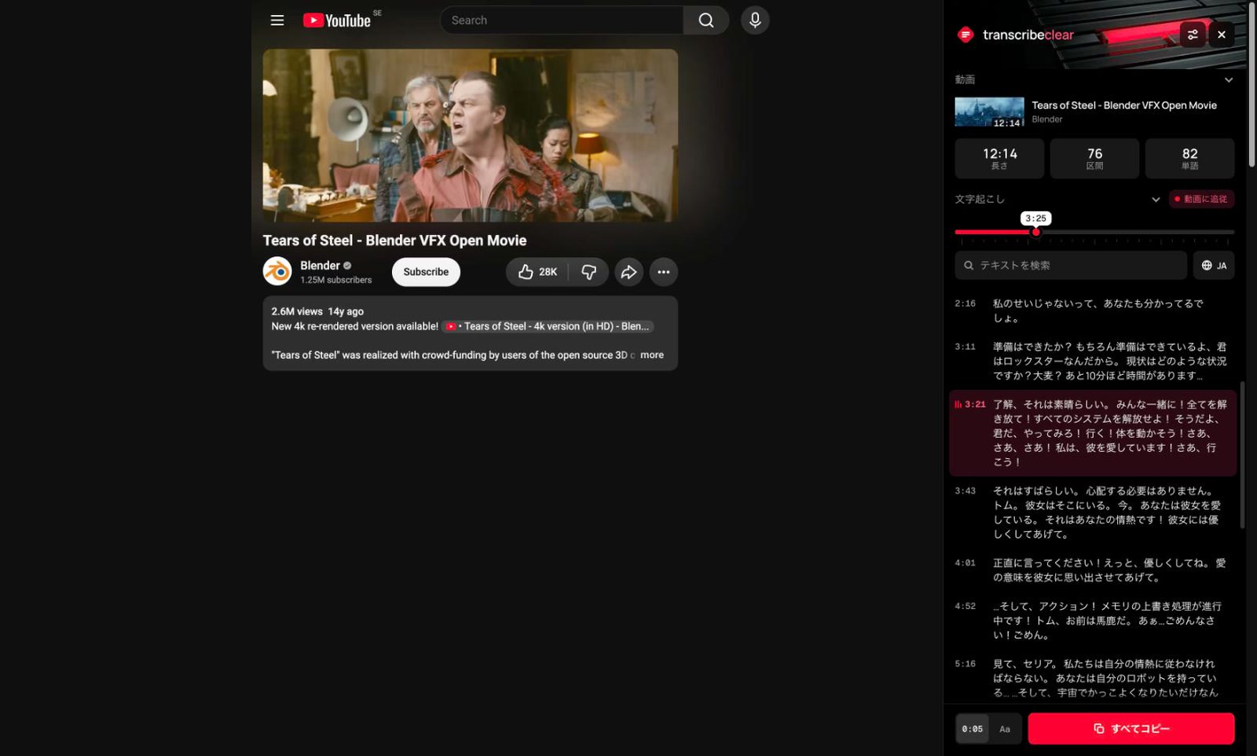Jump to the 3:43 transcript segment

(1093, 512)
